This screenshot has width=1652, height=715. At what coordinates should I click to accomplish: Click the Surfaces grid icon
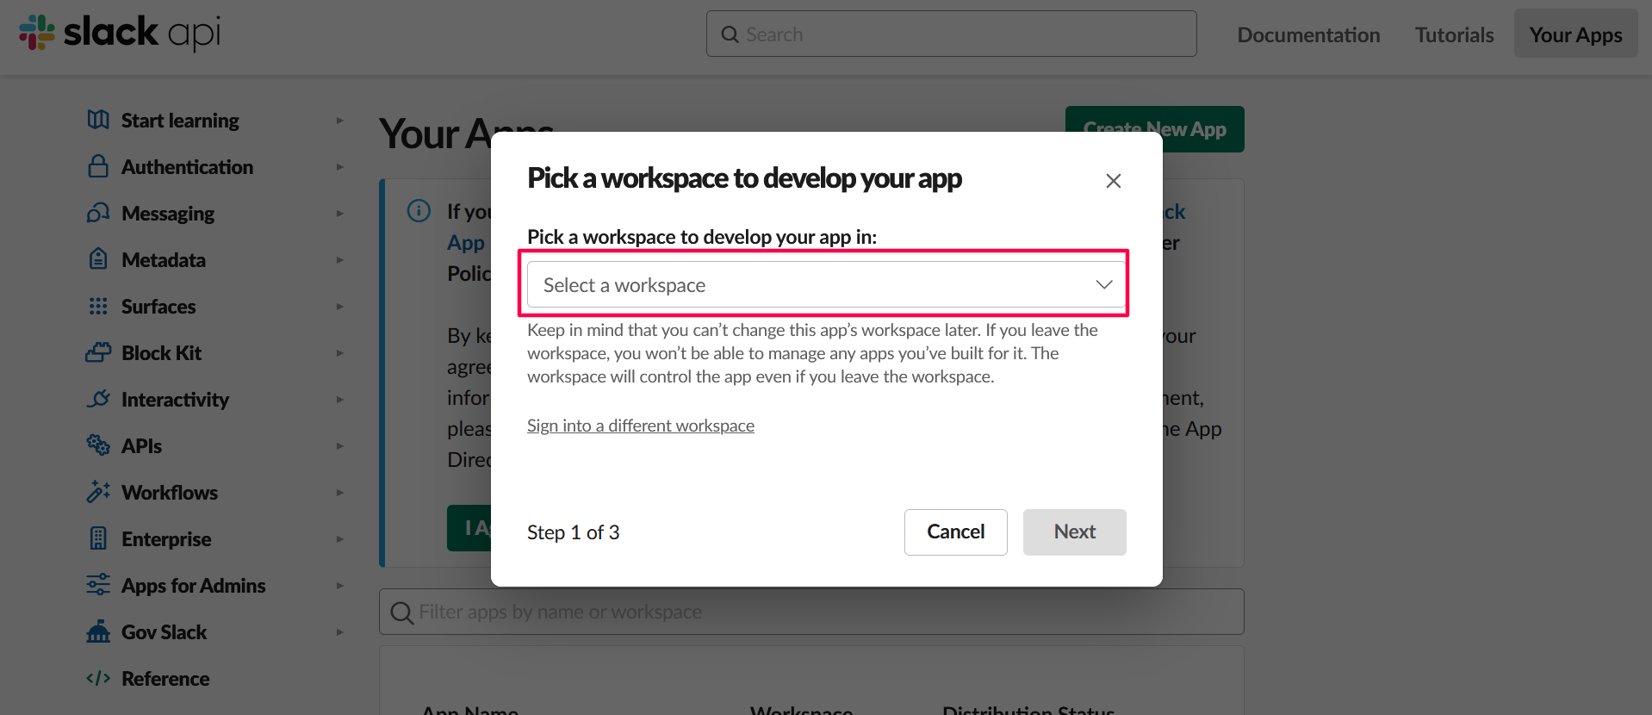click(98, 306)
